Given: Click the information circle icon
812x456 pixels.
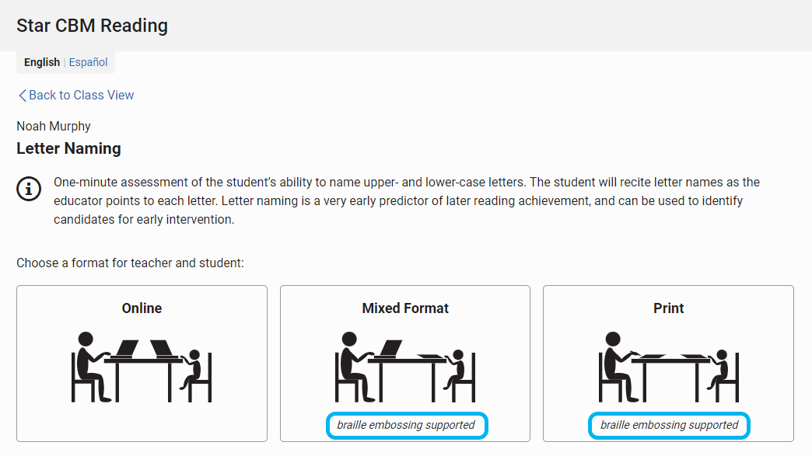Looking at the screenshot, I should 29,189.
